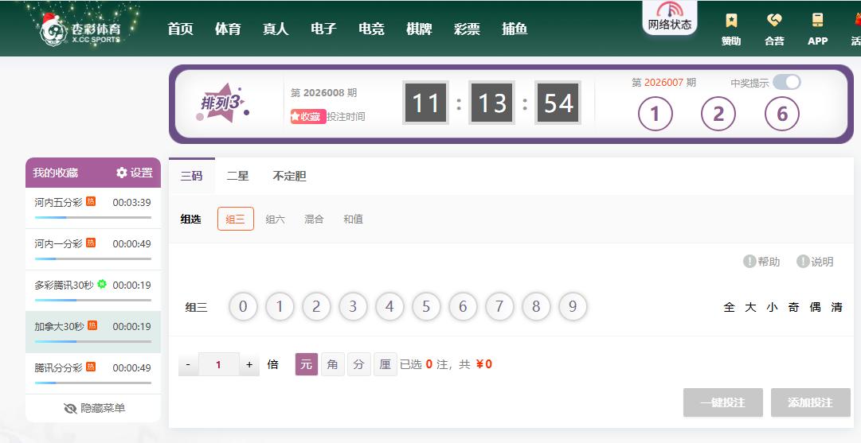Screen dimensions: 861x443
Task: Open the 体育 navigation menu
Action: [x=228, y=29]
